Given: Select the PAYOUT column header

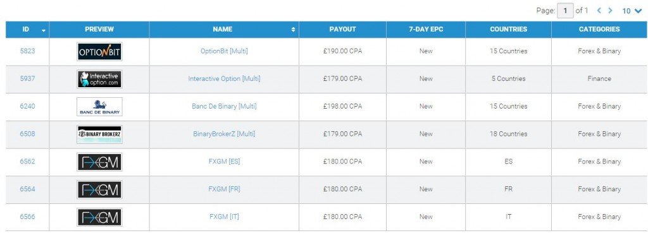Looking at the screenshot, I should 342,30.
